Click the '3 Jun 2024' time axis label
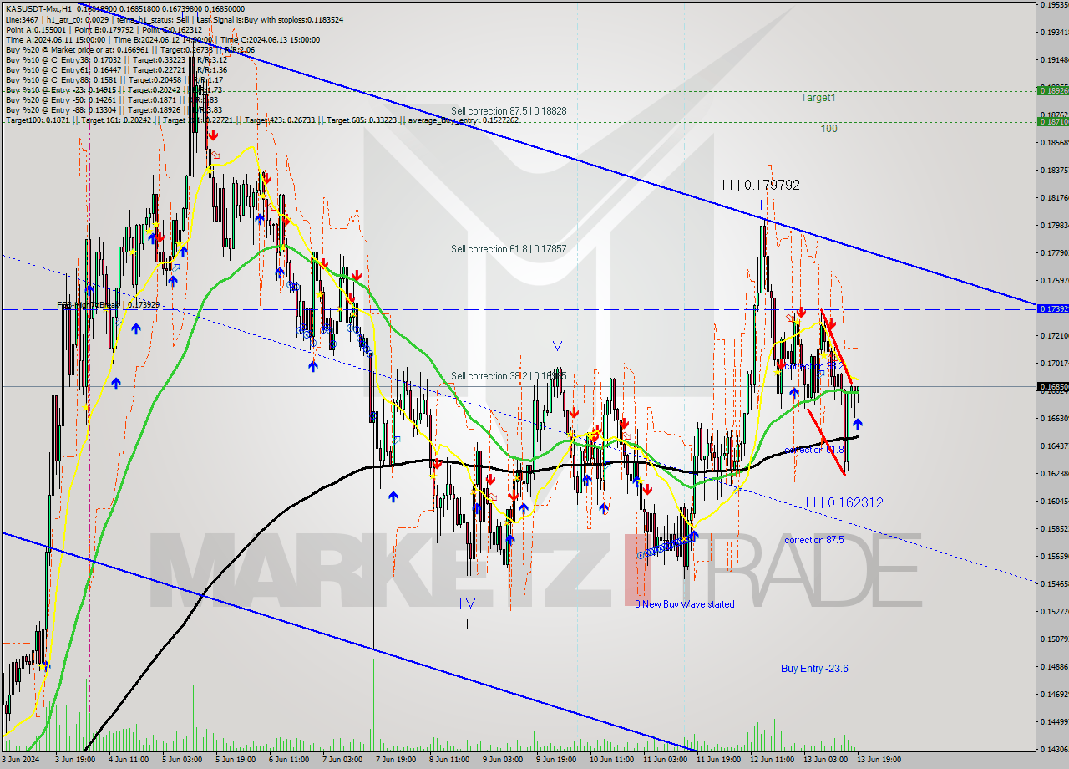Viewport: 1069px width, 769px height. [x=21, y=760]
